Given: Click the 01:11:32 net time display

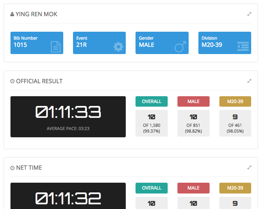Looking at the screenshot, I should click(x=68, y=198).
